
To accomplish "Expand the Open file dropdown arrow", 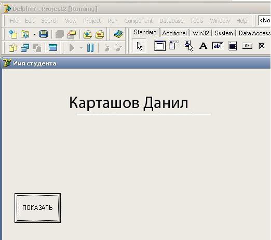I will (34, 34).
